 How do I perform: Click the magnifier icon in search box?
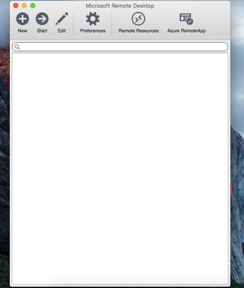click(x=17, y=47)
